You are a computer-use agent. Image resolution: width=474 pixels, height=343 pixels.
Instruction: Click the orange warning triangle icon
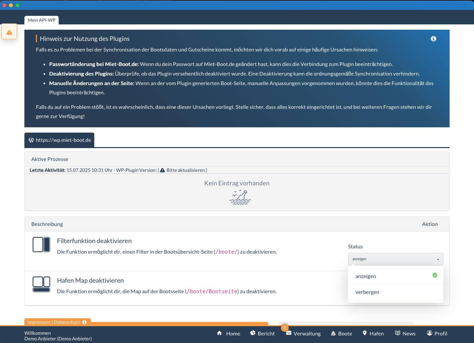pyautogui.click(x=9, y=32)
